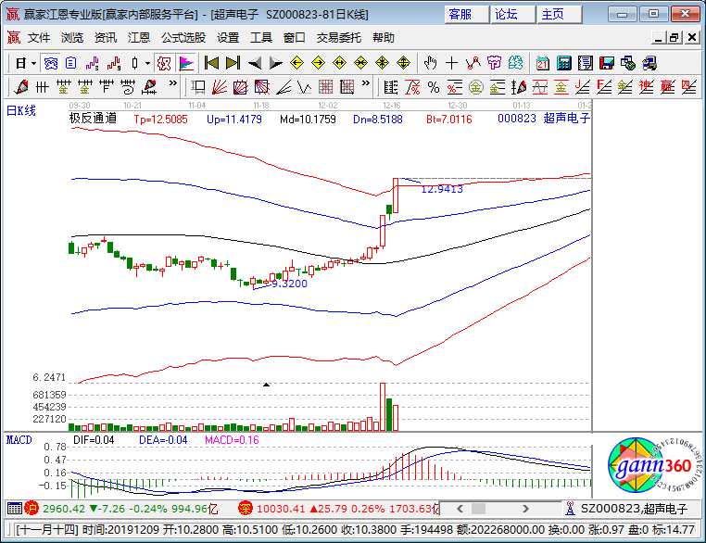Click the red step-line 9 icon
Viewport: 706px width, 543px height.
click(114, 64)
